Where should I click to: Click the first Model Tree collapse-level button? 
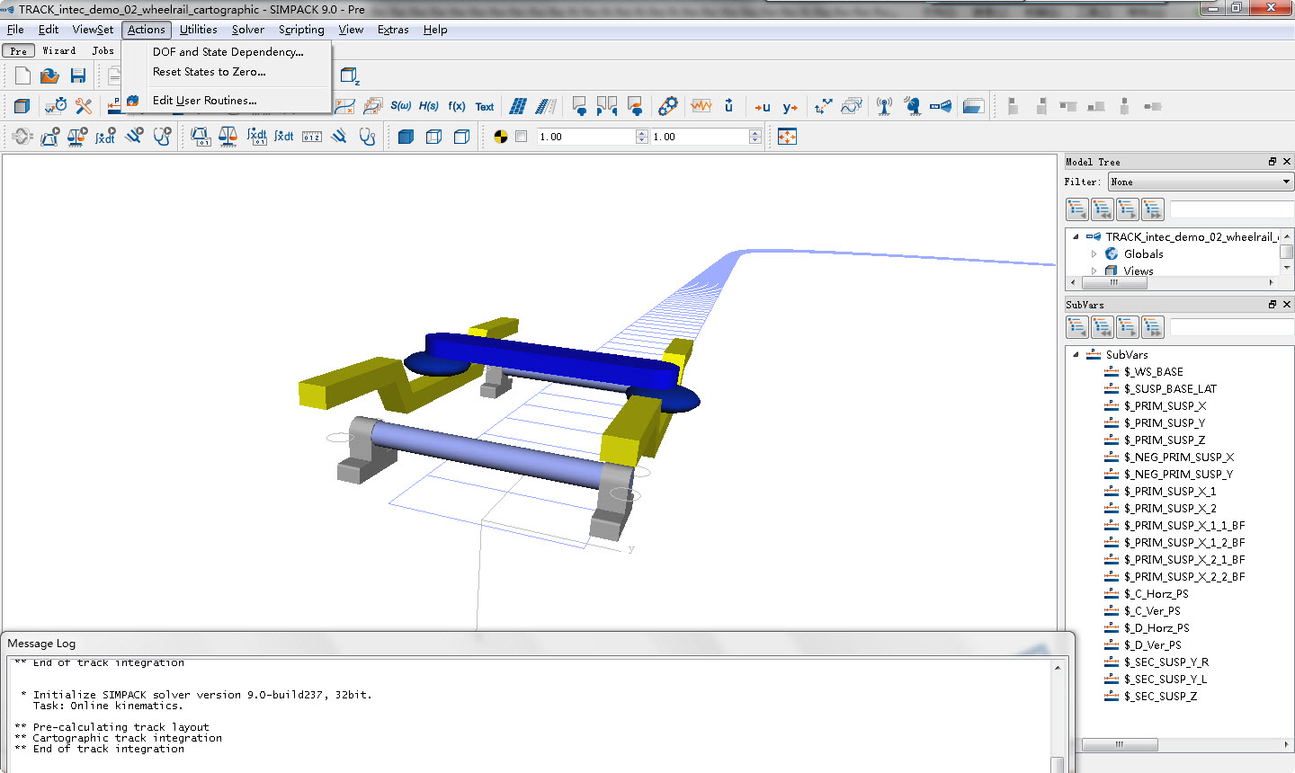tap(1076, 209)
